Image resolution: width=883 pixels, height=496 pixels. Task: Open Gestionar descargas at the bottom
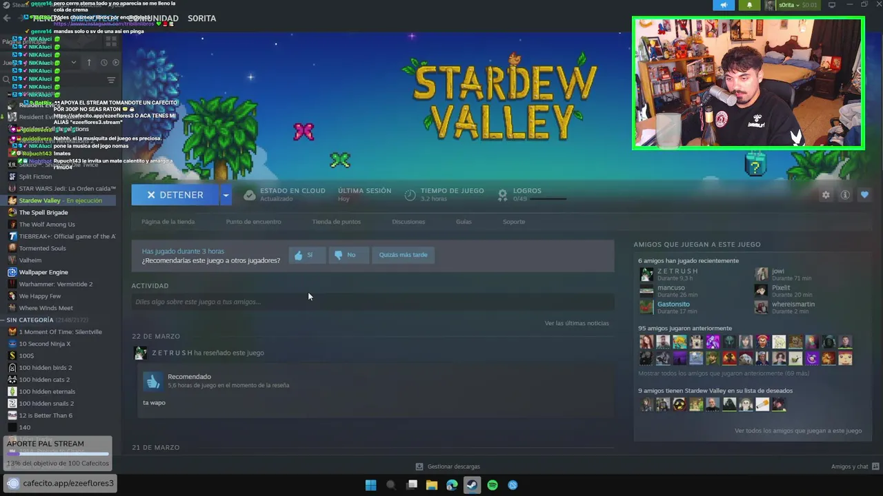[x=448, y=466]
